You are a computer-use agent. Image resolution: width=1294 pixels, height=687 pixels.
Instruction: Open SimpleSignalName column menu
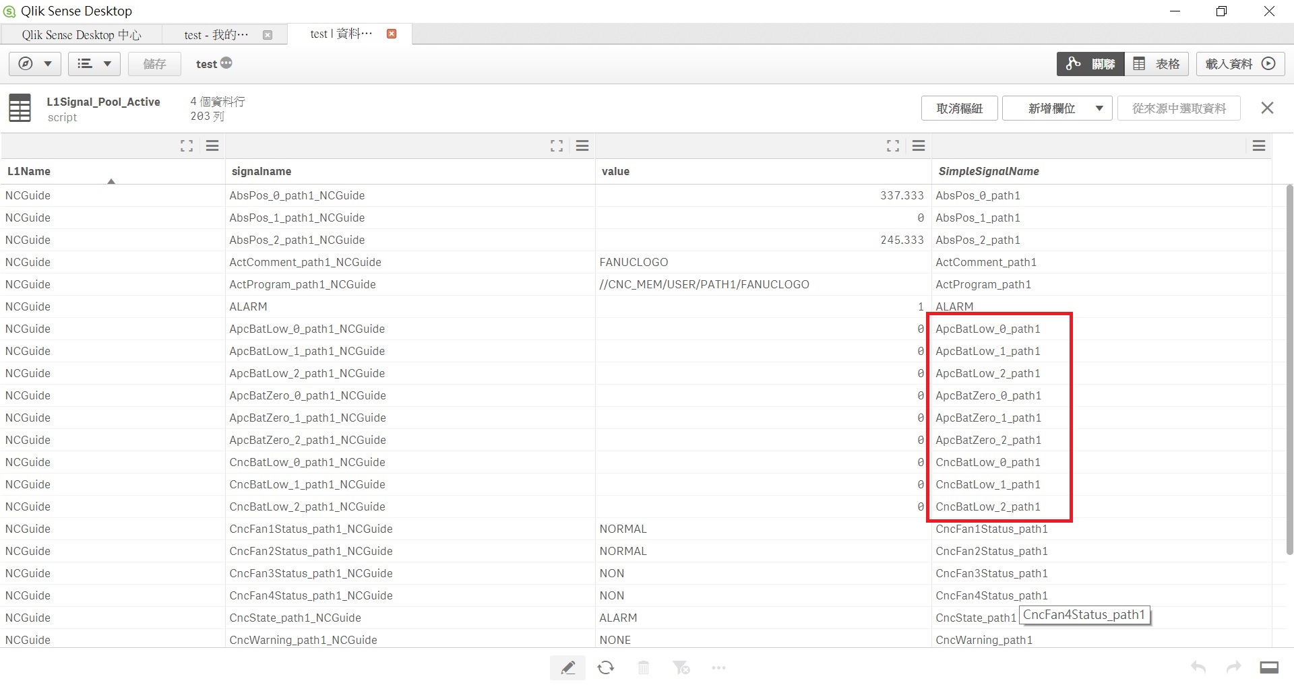pyautogui.click(x=1259, y=145)
